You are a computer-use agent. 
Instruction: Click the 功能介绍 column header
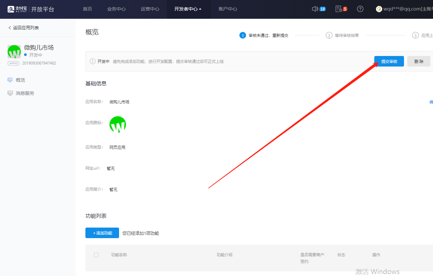(225, 255)
